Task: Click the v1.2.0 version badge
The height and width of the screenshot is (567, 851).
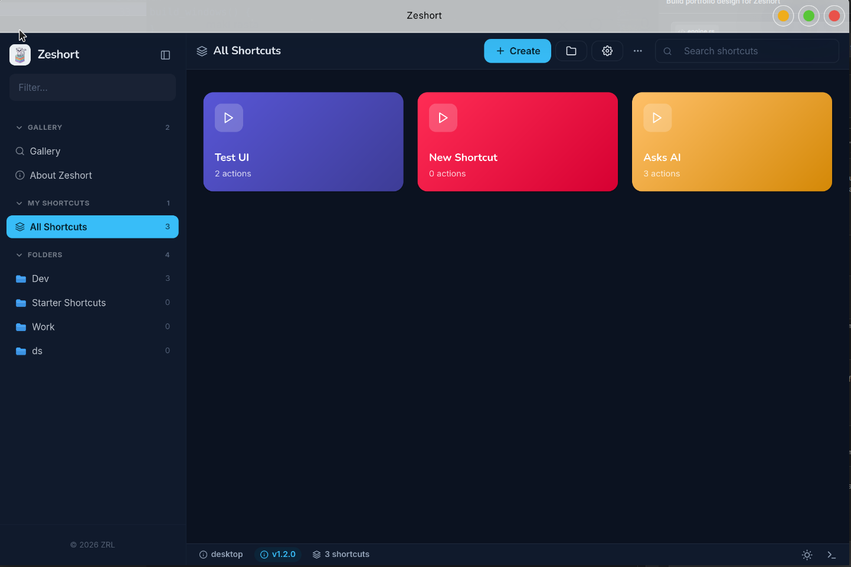Action: click(x=278, y=555)
